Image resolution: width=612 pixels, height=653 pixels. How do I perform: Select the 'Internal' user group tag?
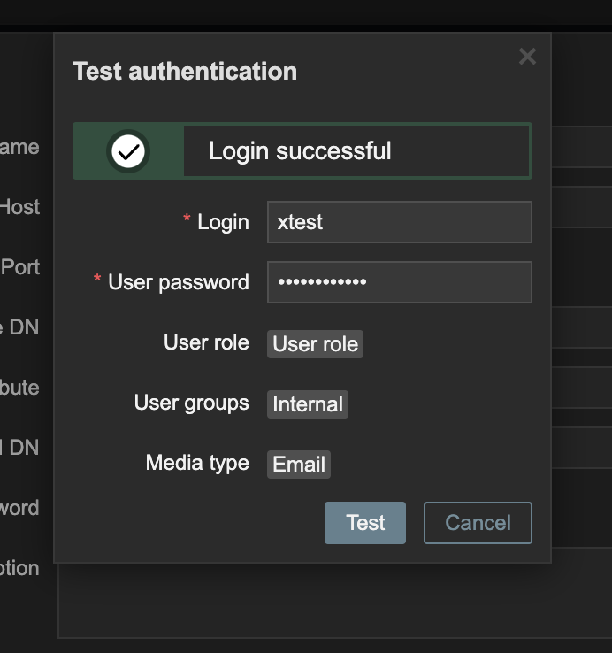307,404
